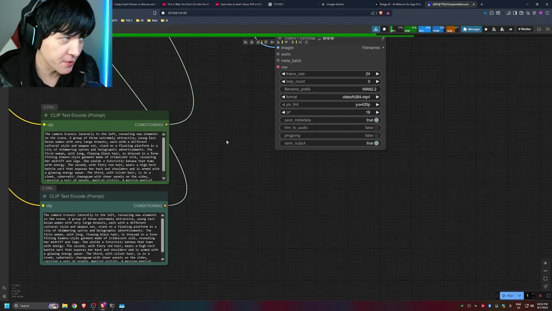Click the taskbar Search box
Image resolution: width=552 pixels, height=311 pixels.
click(36, 306)
